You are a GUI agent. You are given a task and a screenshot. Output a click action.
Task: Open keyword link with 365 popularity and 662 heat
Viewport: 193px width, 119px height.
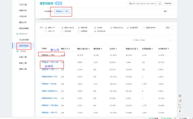[50, 69]
